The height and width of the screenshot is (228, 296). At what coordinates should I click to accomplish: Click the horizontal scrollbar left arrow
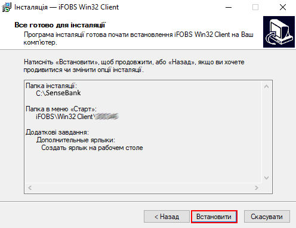[30, 188]
